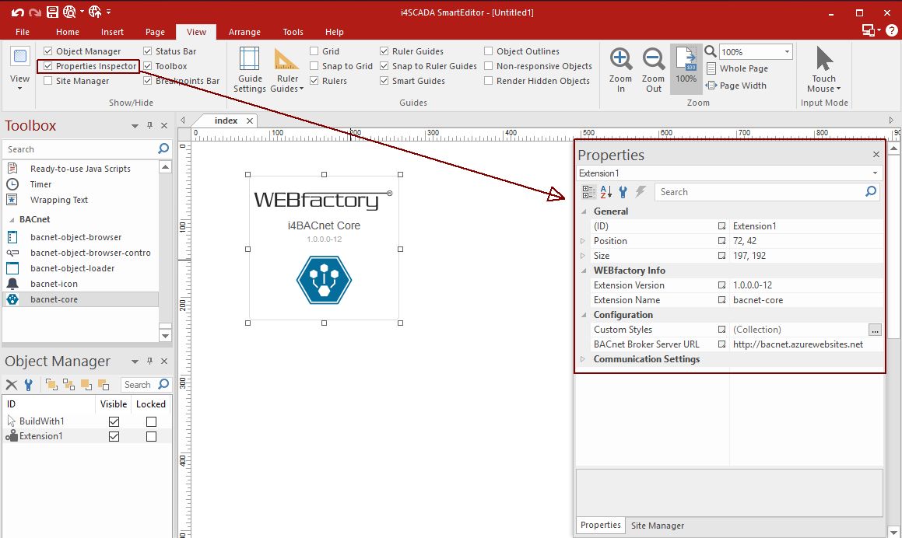
Task: Click the Zoom In magnifier icon
Action: tap(620, 61)
